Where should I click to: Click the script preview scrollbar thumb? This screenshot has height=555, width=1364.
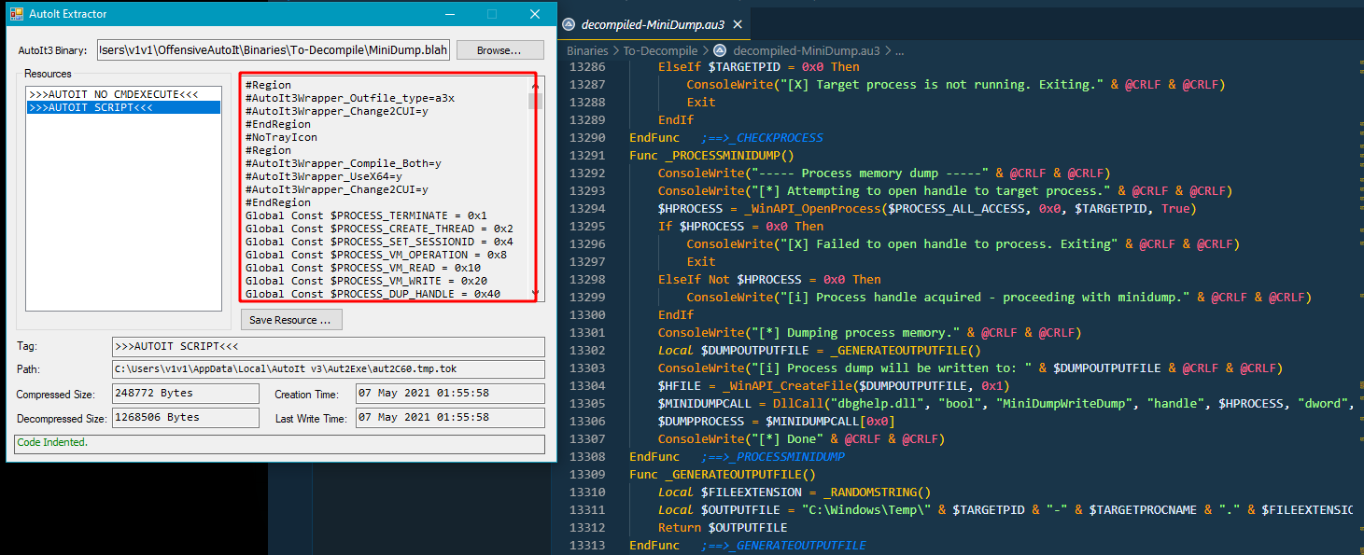coord(535,101)
